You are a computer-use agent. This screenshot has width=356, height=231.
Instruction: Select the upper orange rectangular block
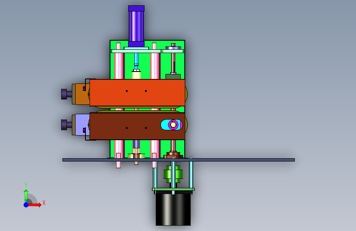(137, 92)
